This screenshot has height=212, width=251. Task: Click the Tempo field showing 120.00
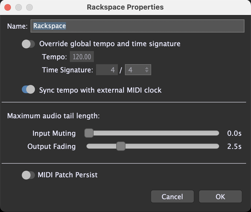tap(82, 57)
